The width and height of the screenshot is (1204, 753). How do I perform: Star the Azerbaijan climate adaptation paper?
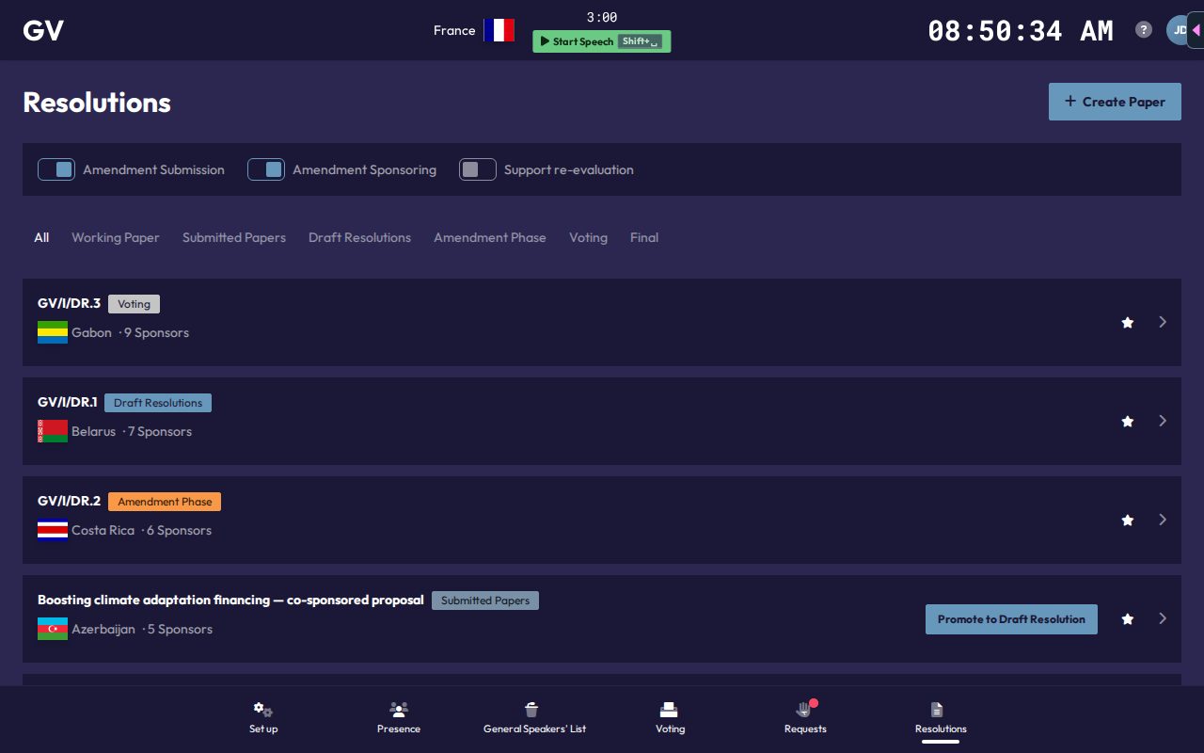point(1127,619)
